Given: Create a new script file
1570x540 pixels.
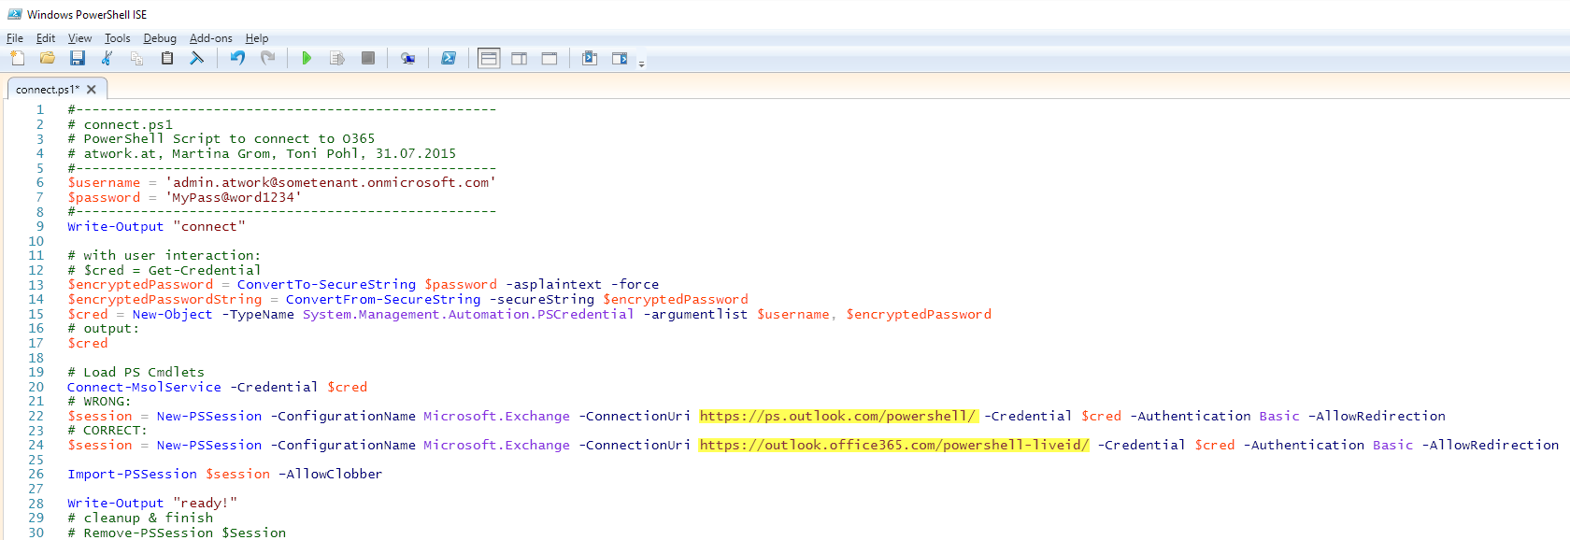Looking at the screenshot, I should 18,58.
